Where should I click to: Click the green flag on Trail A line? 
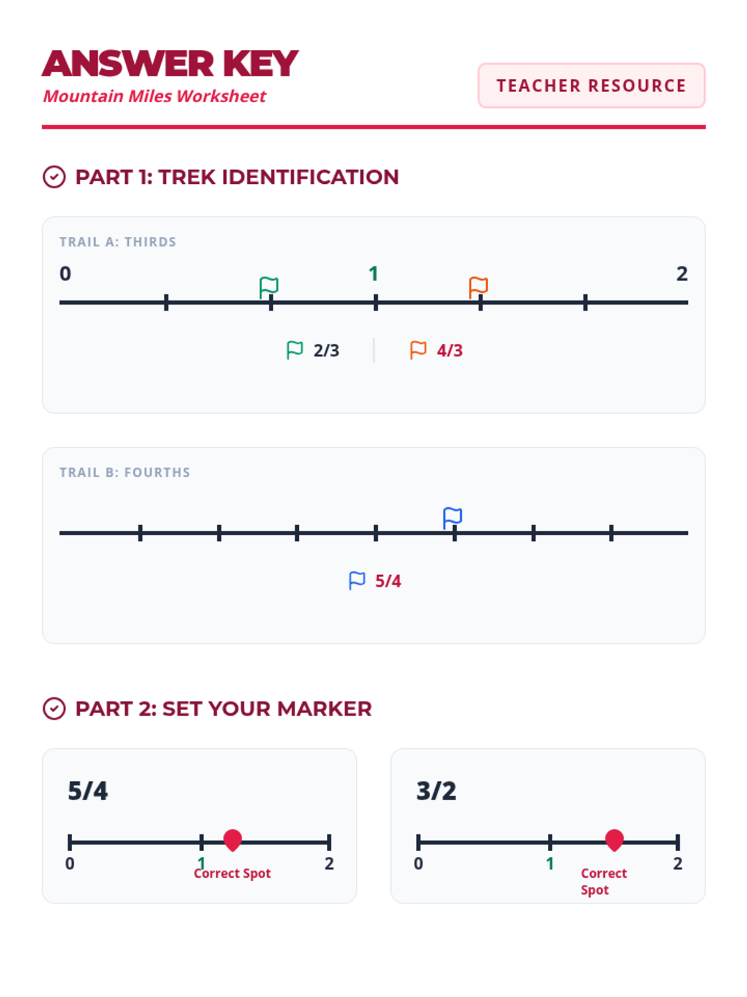pyautogui.click(x=269, y=287)
